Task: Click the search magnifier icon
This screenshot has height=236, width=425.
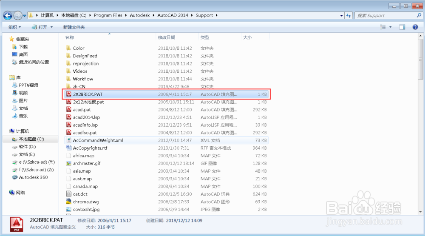Action: (x=419, y=15)
